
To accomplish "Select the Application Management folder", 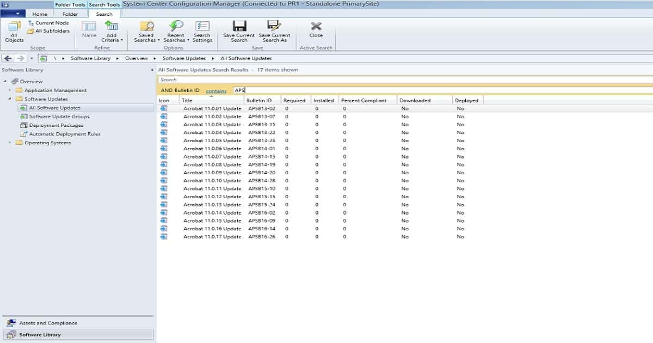I will (56, 90).
